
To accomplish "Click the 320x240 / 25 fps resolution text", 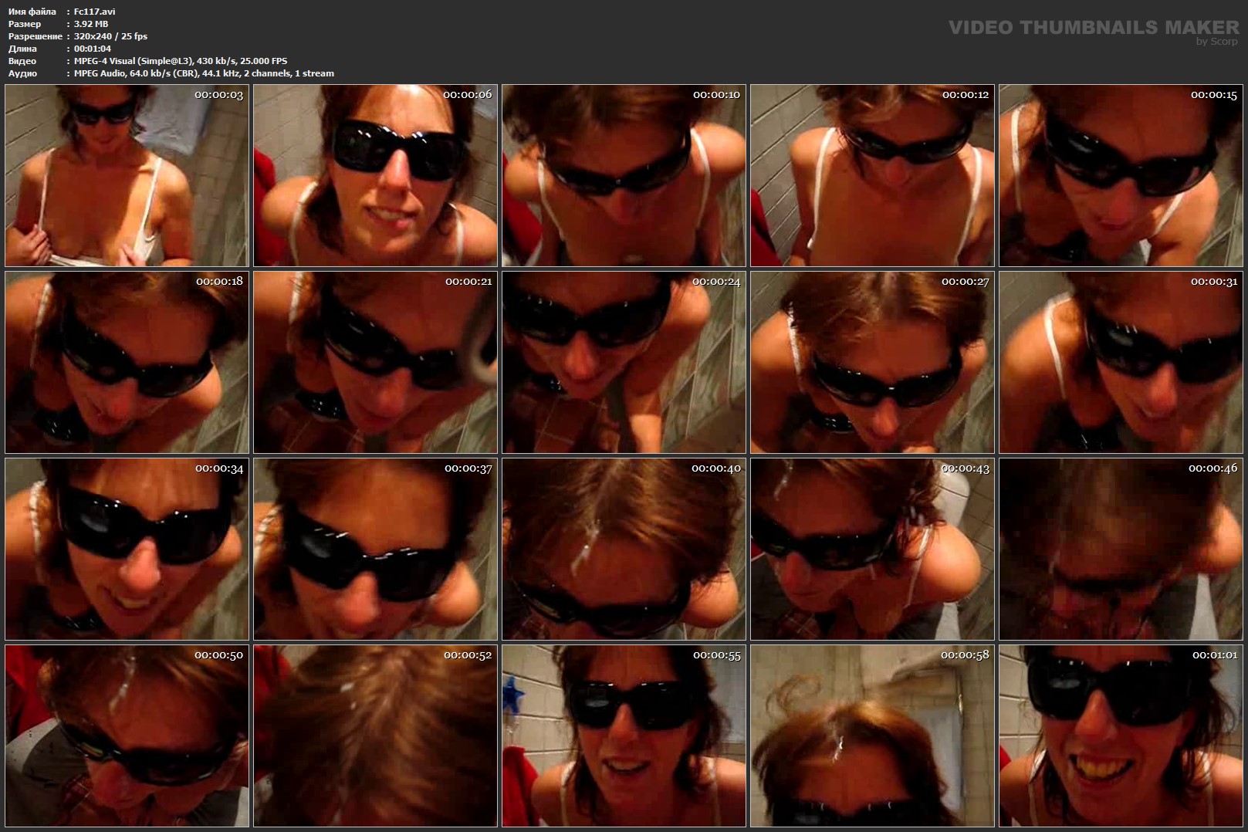I will click(110, 36).
